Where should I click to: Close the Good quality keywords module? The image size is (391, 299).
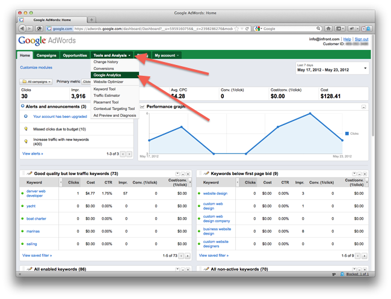pyautogui.click(x=188, y=174)
